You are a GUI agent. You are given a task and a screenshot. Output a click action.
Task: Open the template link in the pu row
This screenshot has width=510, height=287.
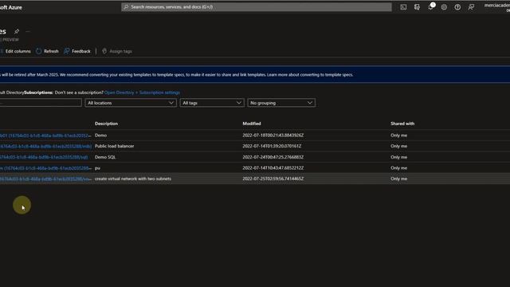[x=45, y=168]
